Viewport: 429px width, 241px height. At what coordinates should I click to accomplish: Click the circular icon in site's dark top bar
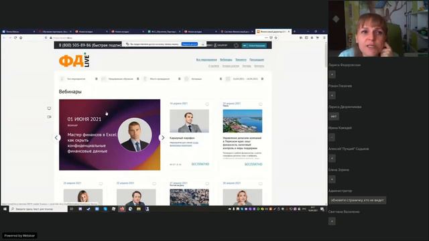tap(236, 46)
